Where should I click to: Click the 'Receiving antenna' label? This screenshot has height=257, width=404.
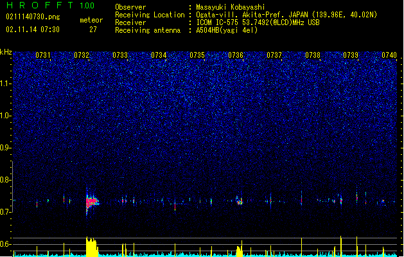coord(148,30)
